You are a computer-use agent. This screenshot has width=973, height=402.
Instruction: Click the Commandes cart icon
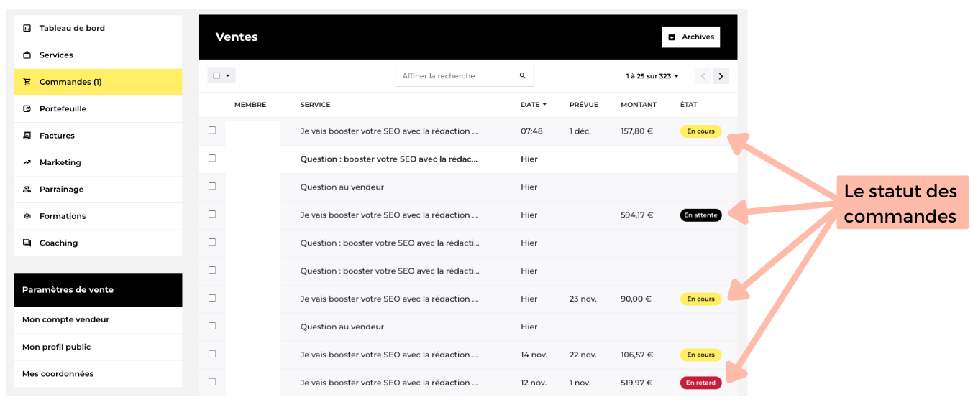27,82
